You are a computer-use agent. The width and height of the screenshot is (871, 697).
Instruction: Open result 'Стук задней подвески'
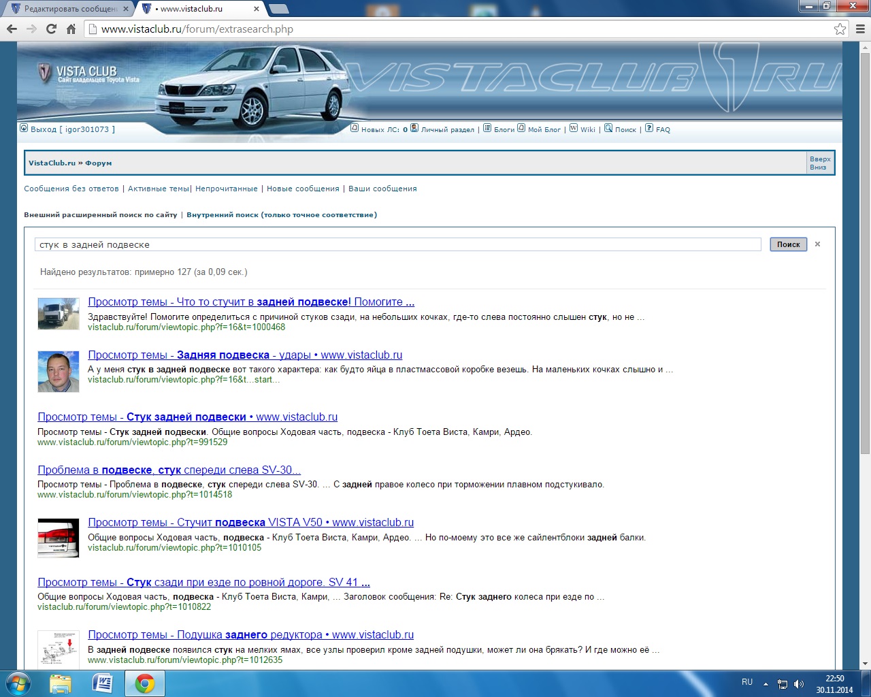[x=187, y=417]
